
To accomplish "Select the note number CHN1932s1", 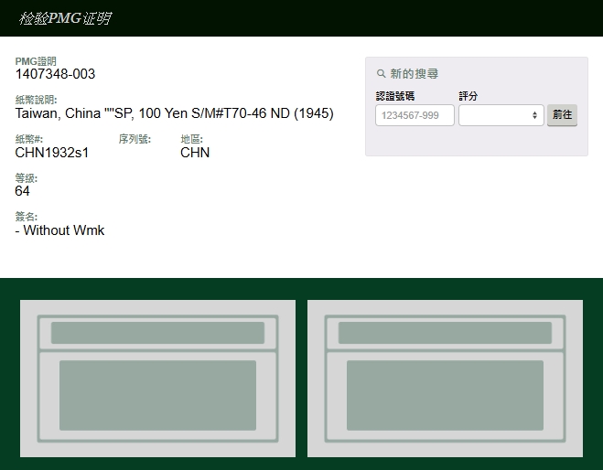I will [x=52, y=153].
